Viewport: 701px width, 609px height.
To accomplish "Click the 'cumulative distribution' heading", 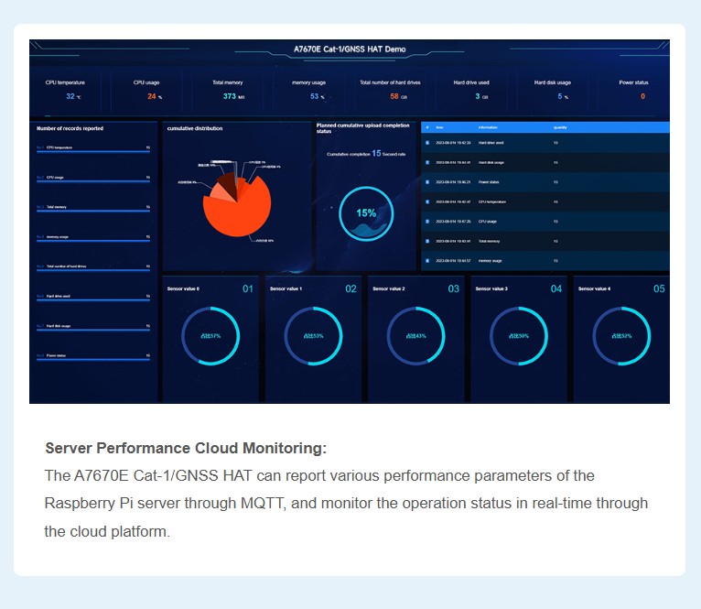I will pos(195,128).
